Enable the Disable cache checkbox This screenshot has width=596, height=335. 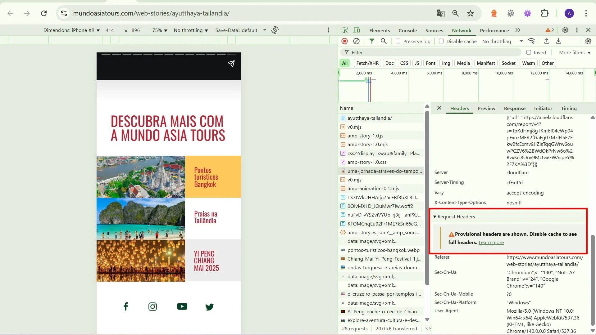(441, 41)
